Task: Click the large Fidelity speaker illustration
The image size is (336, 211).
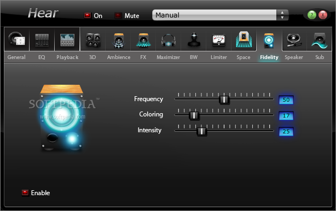Action: [x=61, y=118]
